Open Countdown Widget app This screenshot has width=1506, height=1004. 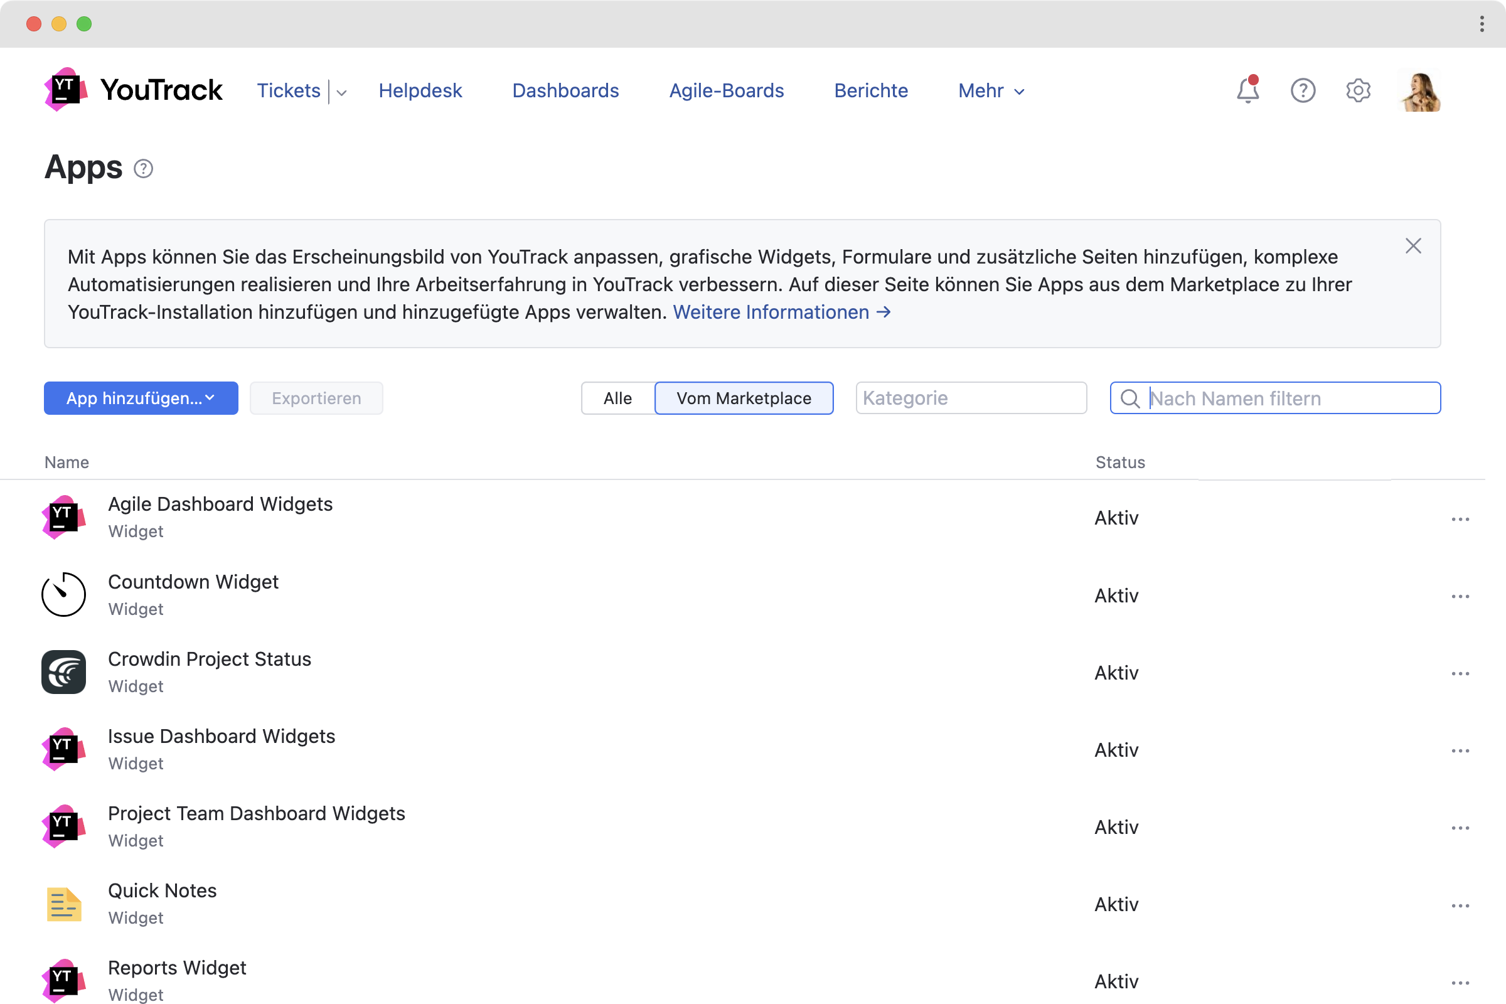[x=193, y=582]
